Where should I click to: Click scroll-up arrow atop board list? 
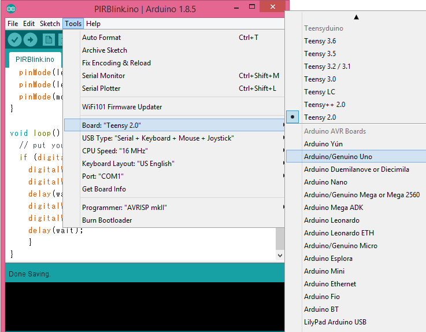356,17
